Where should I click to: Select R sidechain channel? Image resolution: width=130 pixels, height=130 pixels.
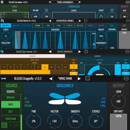10,125
